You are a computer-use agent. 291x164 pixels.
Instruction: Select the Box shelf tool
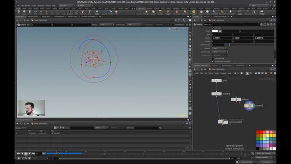19,12
